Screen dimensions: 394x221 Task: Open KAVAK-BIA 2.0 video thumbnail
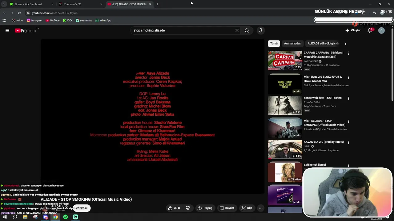click(x=285, y=149)
